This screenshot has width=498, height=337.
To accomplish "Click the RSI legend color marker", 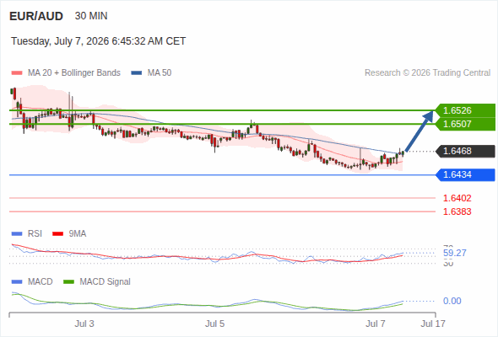I will [x=17, y=234].
